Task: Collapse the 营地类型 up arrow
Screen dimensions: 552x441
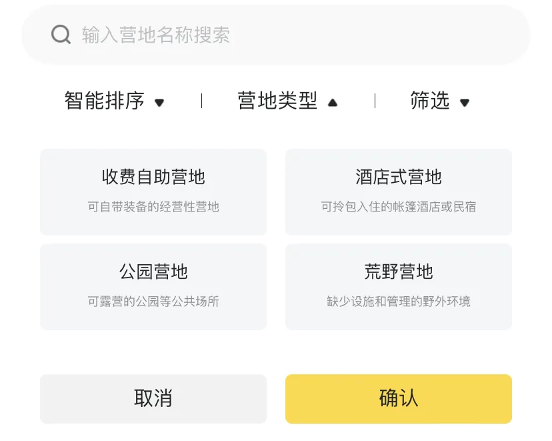Action: 333,103
